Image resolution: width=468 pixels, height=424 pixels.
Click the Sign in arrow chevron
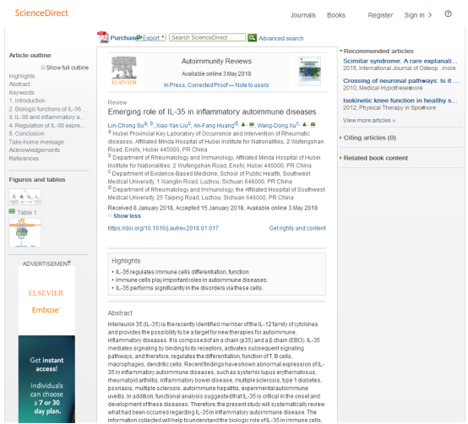tap(431, 15)
